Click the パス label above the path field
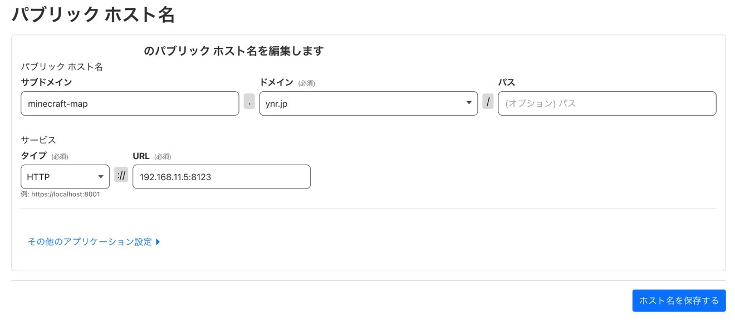Screen dimensions: 735x323 point(506,82)
